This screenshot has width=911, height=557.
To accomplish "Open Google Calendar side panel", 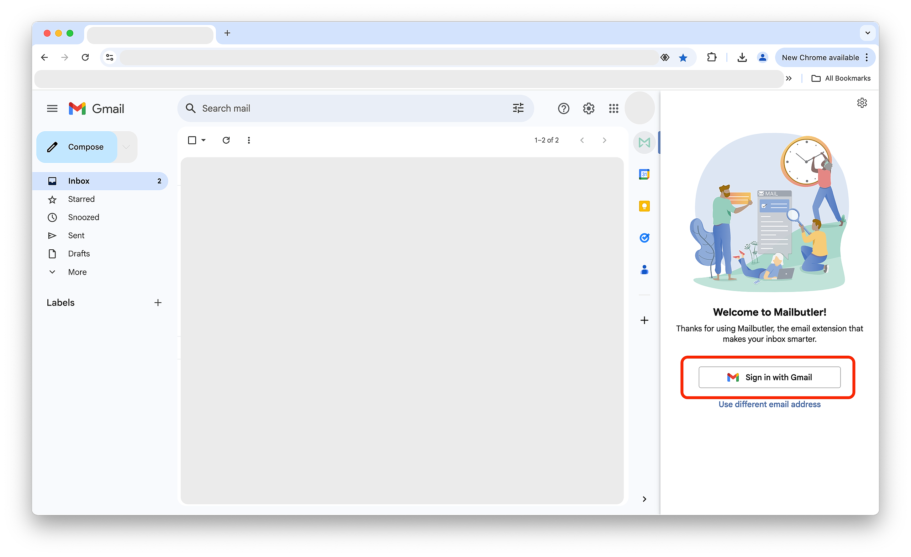I will tap(644, 174).
